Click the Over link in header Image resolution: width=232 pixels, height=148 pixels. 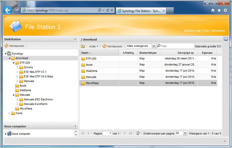coord(206,31)
